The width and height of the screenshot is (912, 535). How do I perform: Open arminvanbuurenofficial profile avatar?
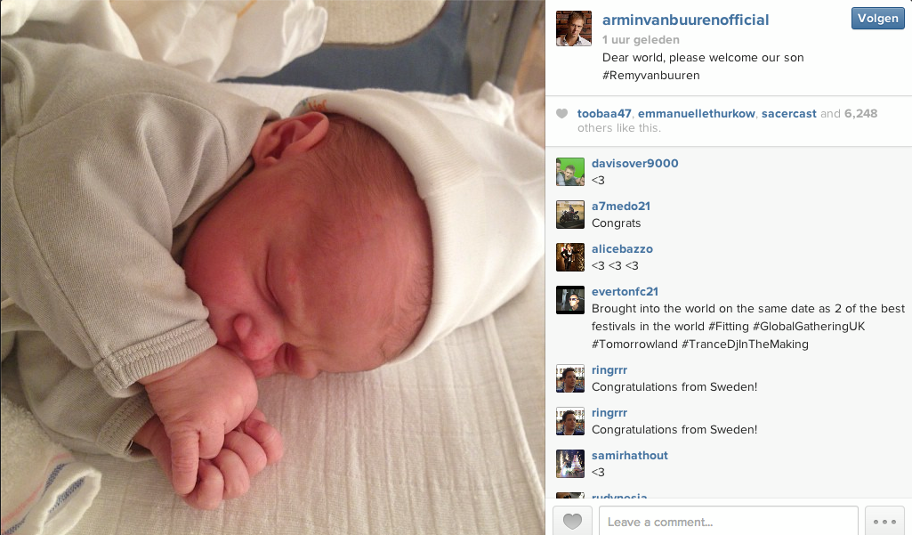click(574, 28)
